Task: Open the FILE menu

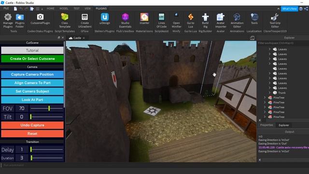Action: pos(6,9)
